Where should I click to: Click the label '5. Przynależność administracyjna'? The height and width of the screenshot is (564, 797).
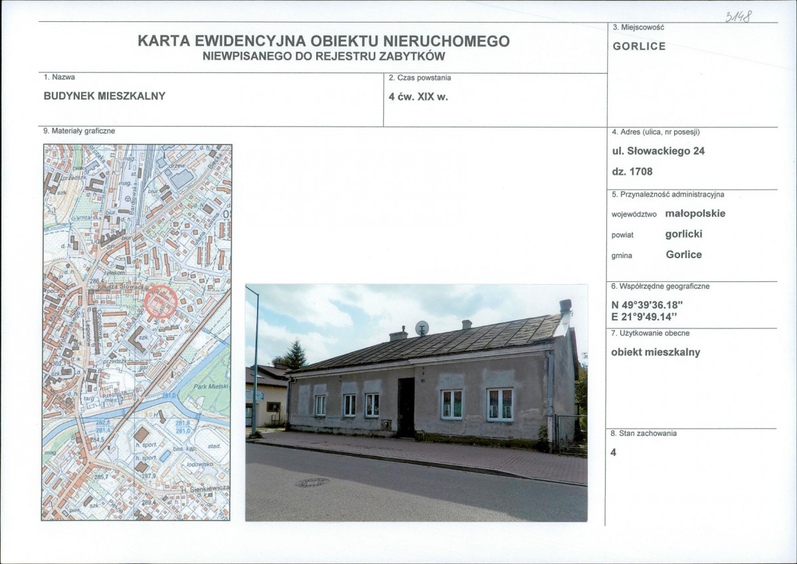click(667, 194)
